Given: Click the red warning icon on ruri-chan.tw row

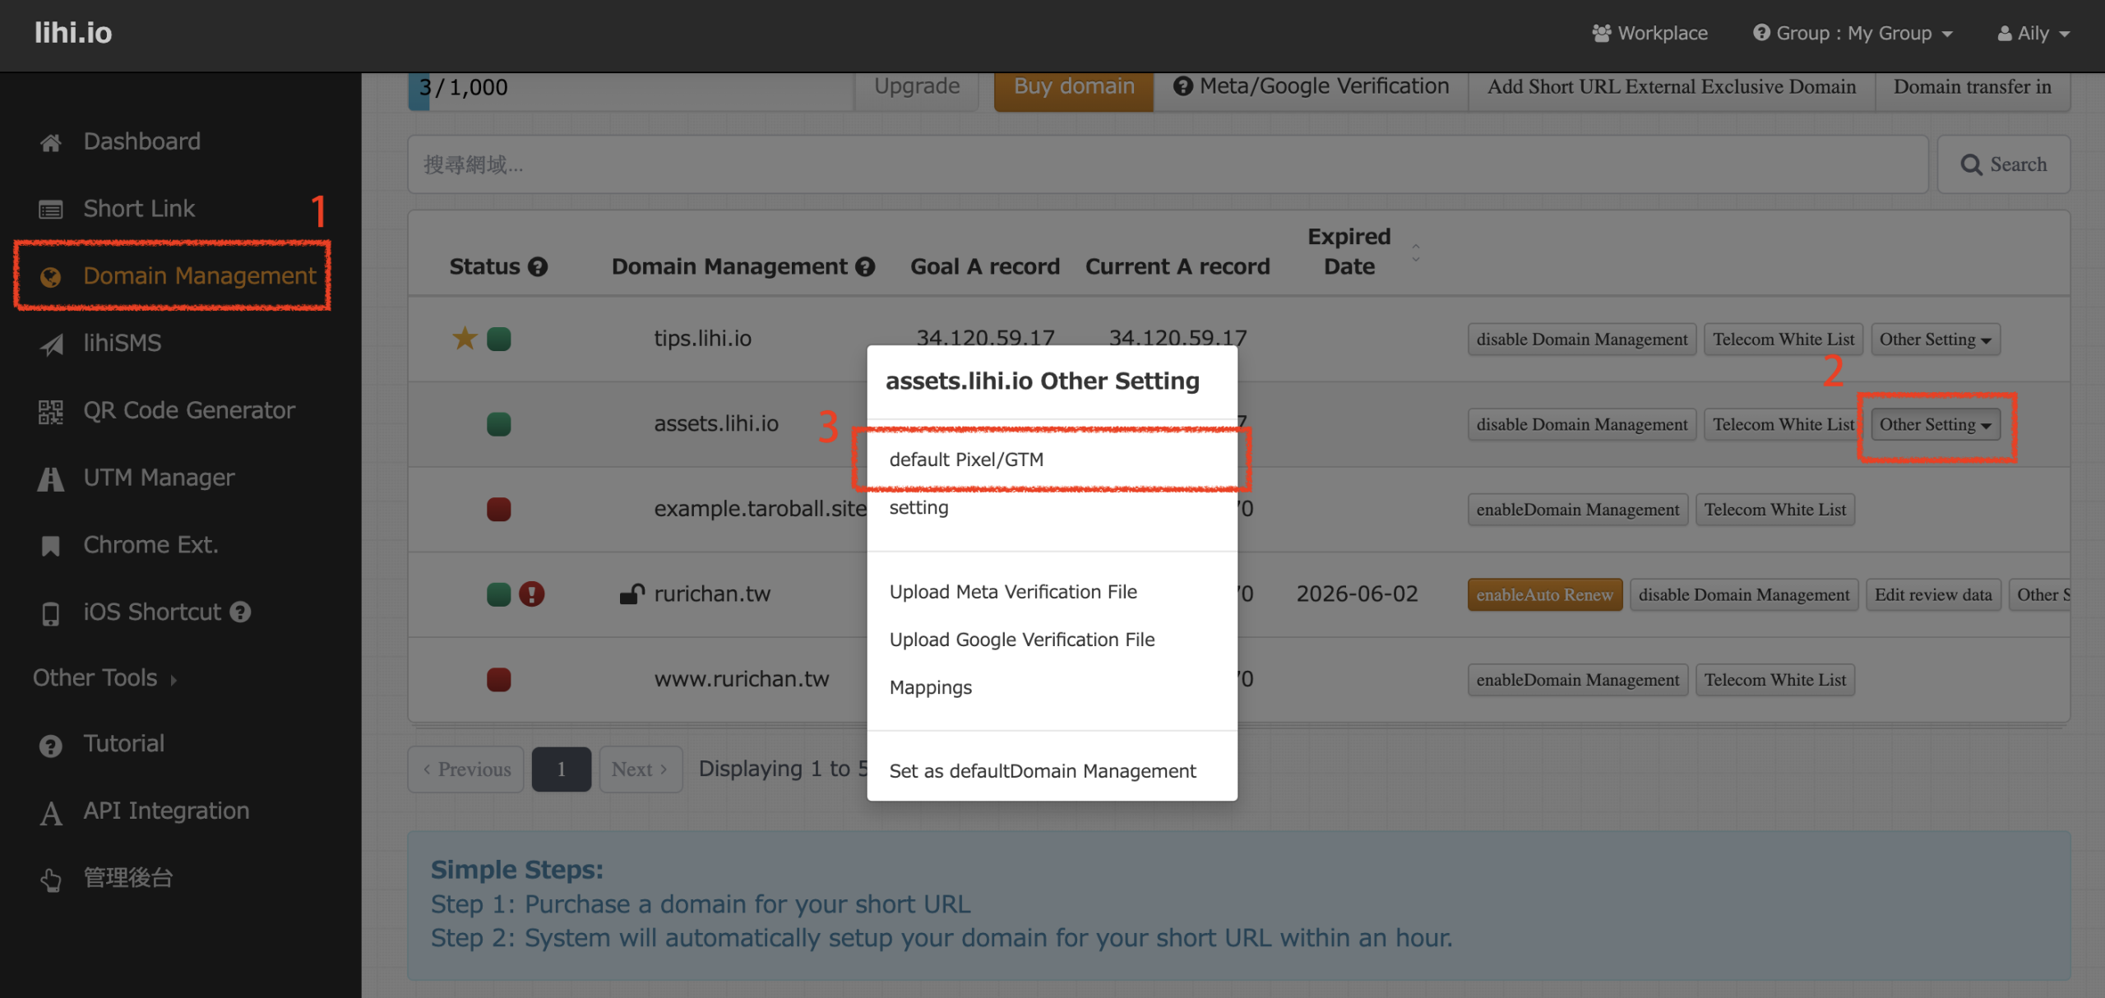Looking at the screenshot, I should coord(532,594).
